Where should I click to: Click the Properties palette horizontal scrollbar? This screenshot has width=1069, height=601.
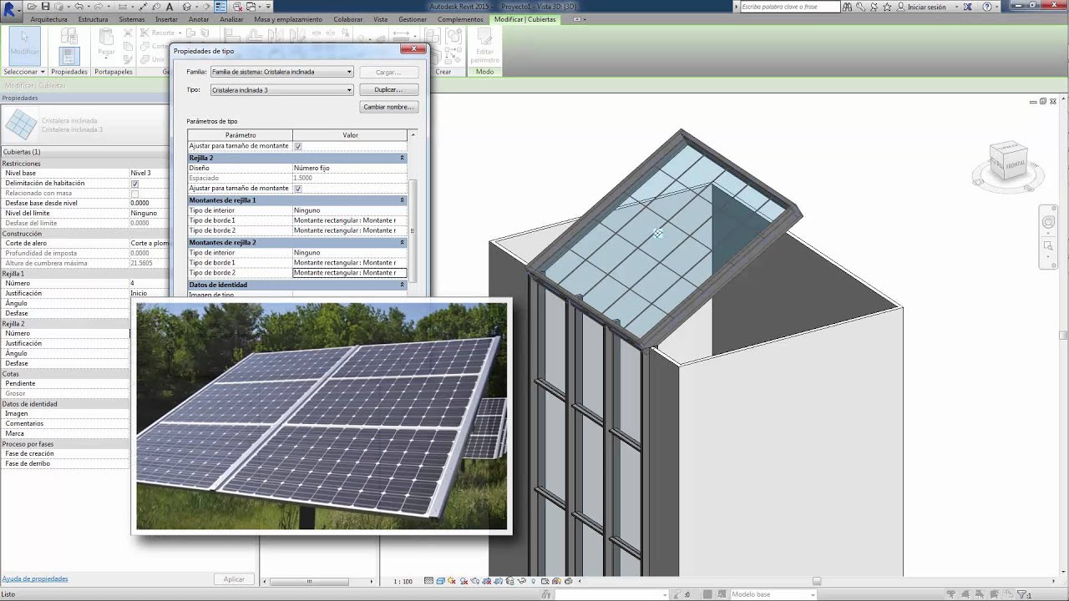pos(319,581)
